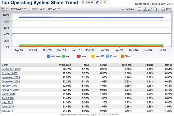Click the columns view icon in toolbar
Viewport: 174px width, 116px height.
pos(140,9)
